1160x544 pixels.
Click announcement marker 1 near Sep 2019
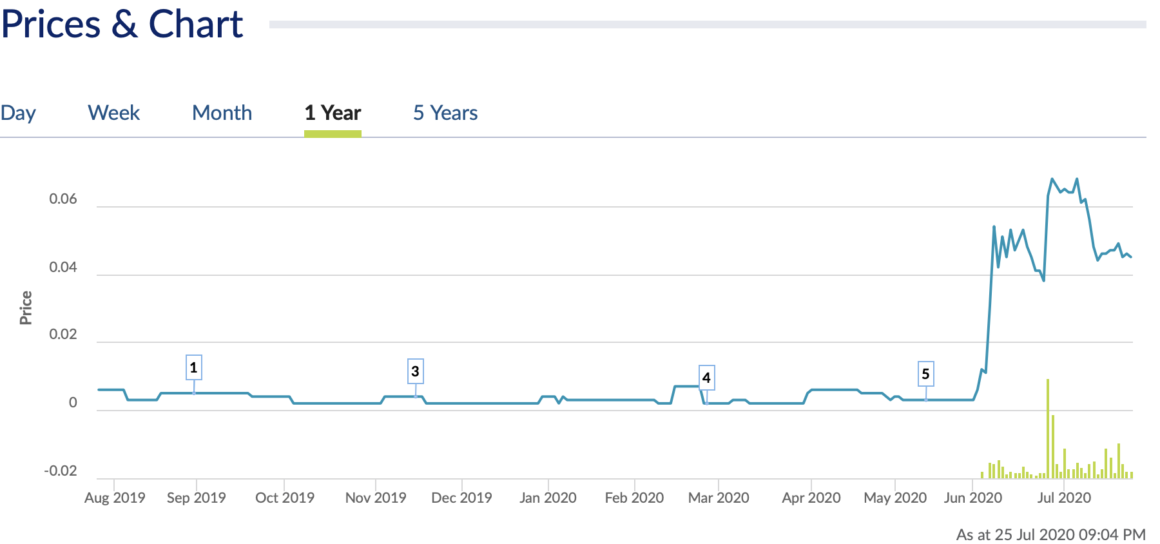(193, 367)
